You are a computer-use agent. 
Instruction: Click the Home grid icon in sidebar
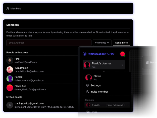pos(147,62)
